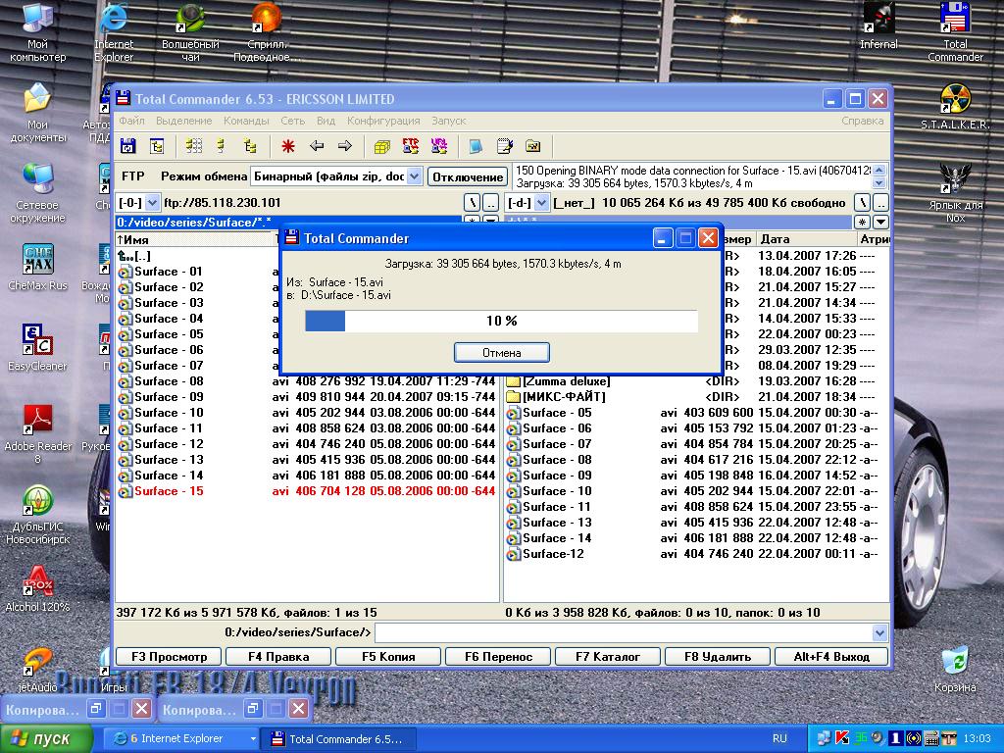Open the Alcohol 120% desktop shortcut
Image resolution: width=1004 pixels, height=753 pixels.
click(37, 589)
